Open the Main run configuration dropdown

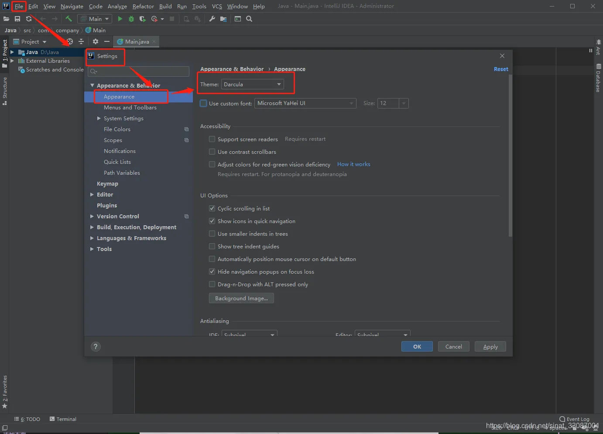[x=95, y=19]
